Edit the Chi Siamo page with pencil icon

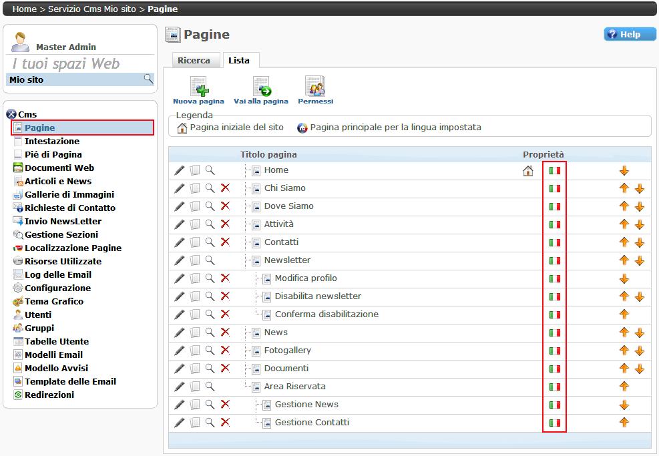(179, 188)
